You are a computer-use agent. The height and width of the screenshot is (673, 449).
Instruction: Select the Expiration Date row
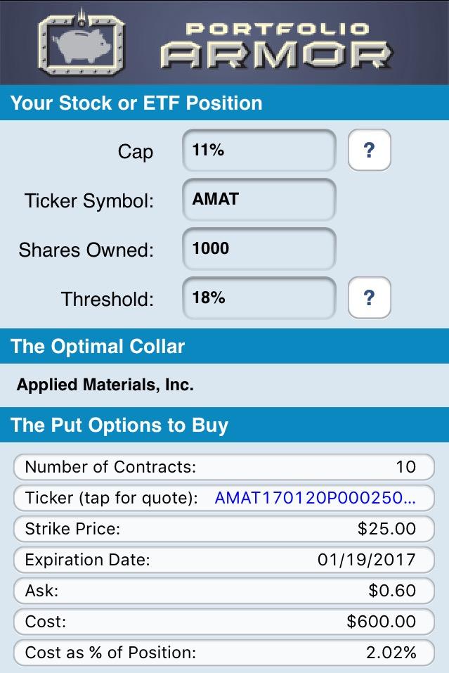tap(225, 560)
